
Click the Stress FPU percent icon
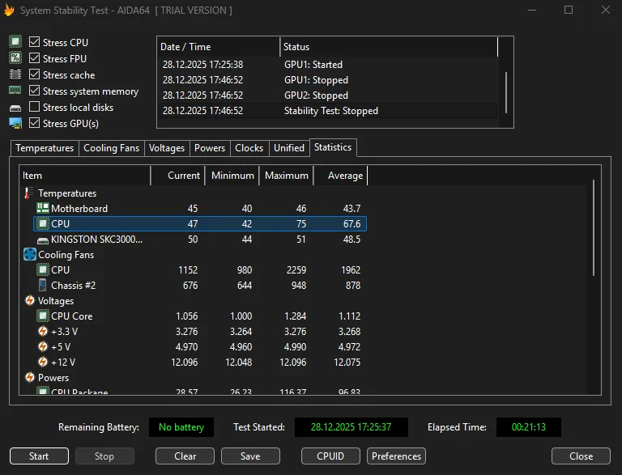pos(15,58)
